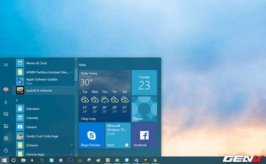The image size is (266, 164).
Task: Click the Windows Start button
Action: (x=4, y=160)
